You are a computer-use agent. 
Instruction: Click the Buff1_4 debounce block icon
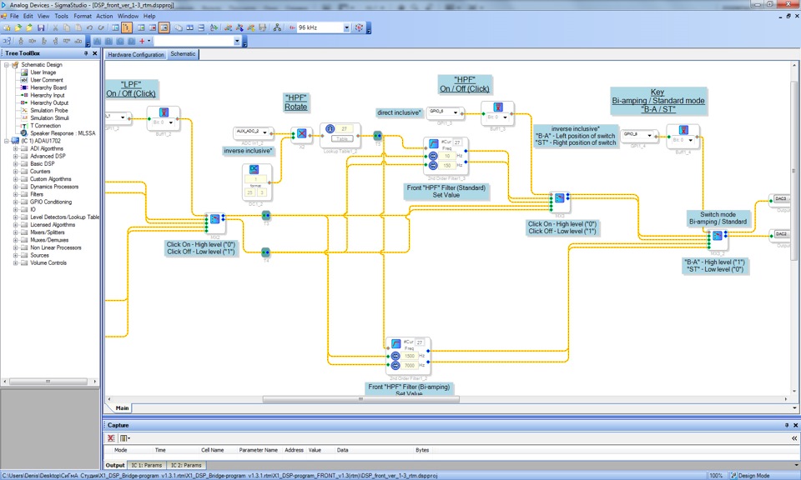683,130
